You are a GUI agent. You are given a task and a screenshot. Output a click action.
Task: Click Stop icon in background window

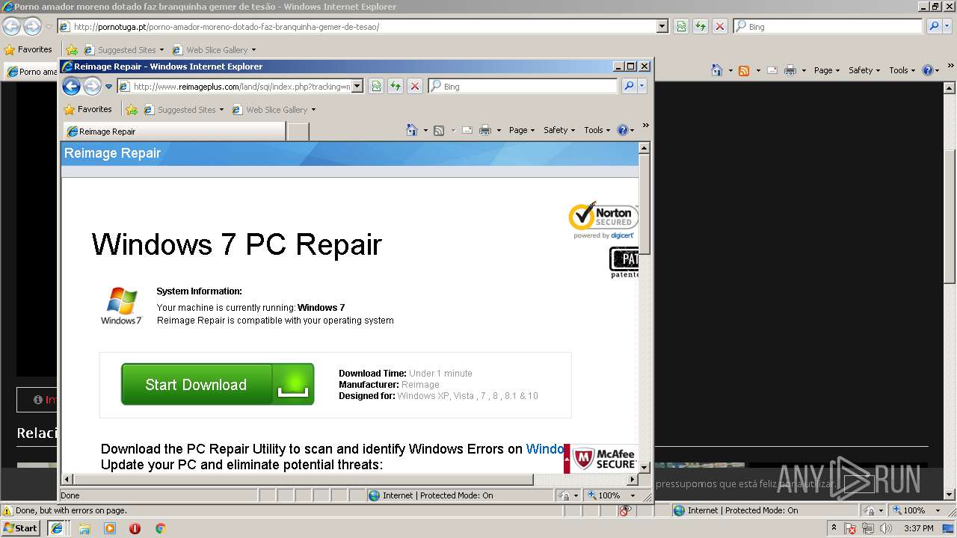click(720, 27)
